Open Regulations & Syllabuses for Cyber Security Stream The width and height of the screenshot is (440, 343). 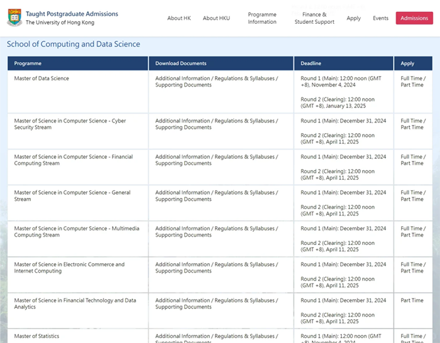tap(245, 121)
